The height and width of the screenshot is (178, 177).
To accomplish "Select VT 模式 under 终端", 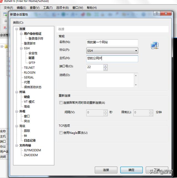I will coord(29,102).
